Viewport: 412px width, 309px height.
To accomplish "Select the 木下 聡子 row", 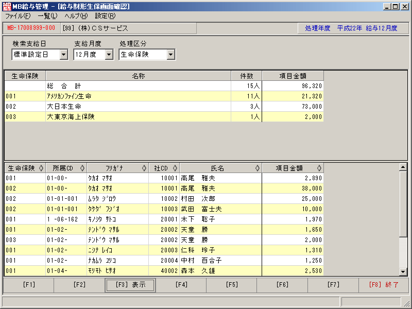I will (164, 219).
